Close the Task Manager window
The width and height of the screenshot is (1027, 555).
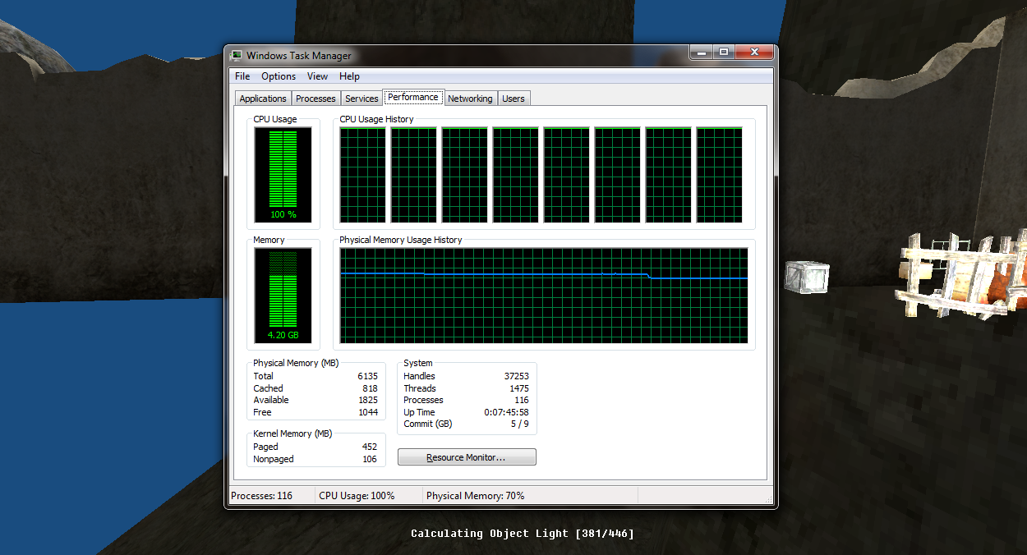[753, 53]
